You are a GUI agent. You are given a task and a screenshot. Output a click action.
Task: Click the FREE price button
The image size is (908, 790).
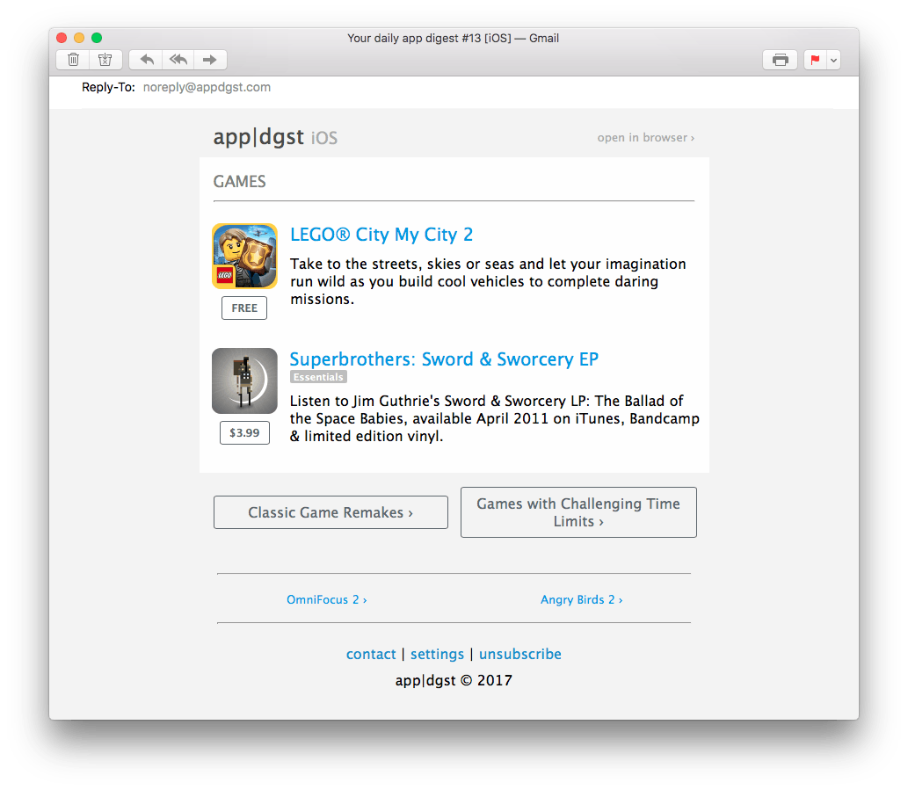pyautogui.click(x=244, y=308)
